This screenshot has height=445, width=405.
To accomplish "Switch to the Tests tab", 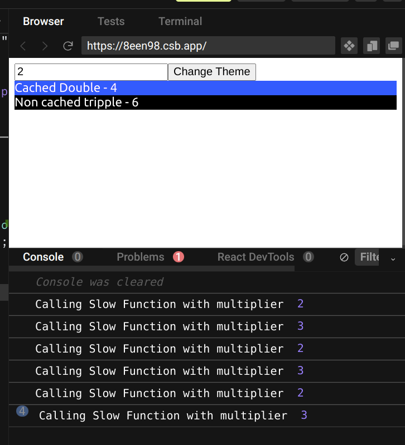I will click(111, 22).
